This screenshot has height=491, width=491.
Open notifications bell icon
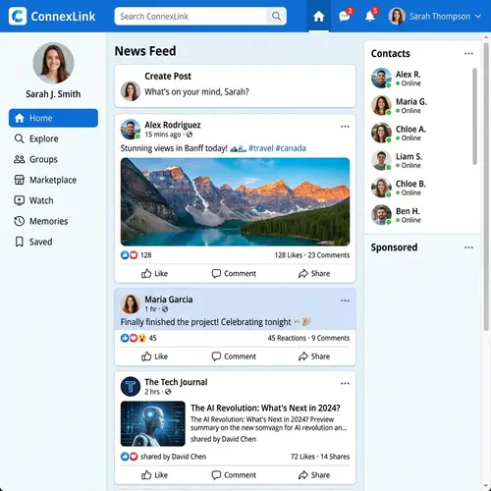(370, 16)
